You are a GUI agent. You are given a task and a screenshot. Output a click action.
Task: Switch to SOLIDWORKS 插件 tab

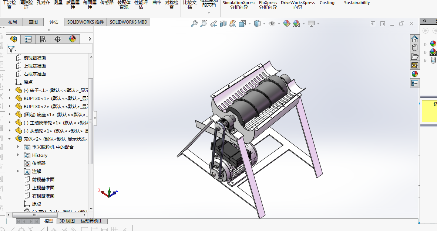point(85,22)
